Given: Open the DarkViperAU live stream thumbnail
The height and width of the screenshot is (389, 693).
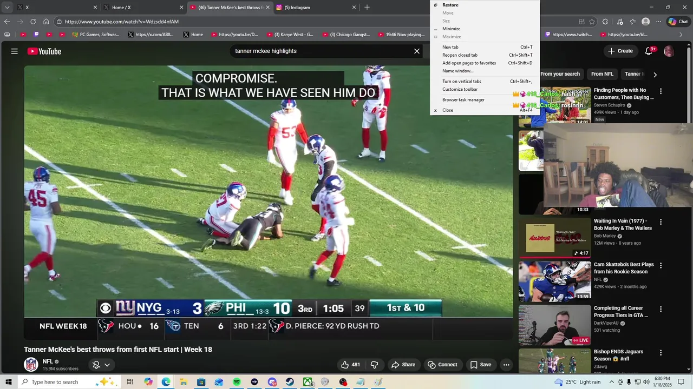Looking at the screenshot, I should click(555, 325).
